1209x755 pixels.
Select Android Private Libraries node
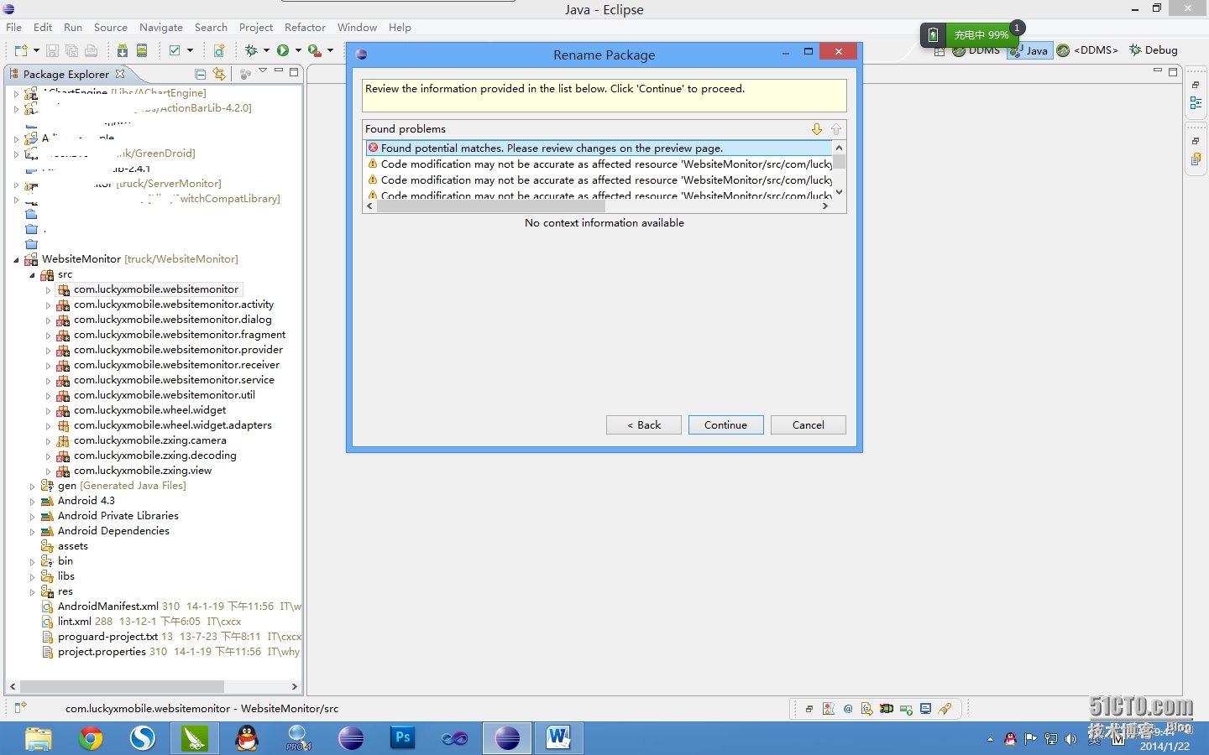pyautogui.click(x=118, y=516)
